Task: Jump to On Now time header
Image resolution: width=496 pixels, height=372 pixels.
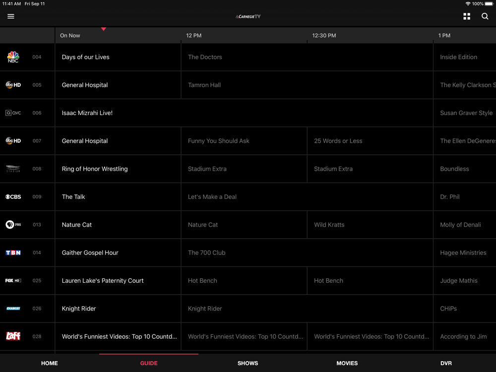Action: pyautogui.click(x=70, y=35)
